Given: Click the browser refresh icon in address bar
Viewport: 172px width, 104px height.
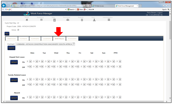Looking at the screenshot, I should click(x=90, y=6).
